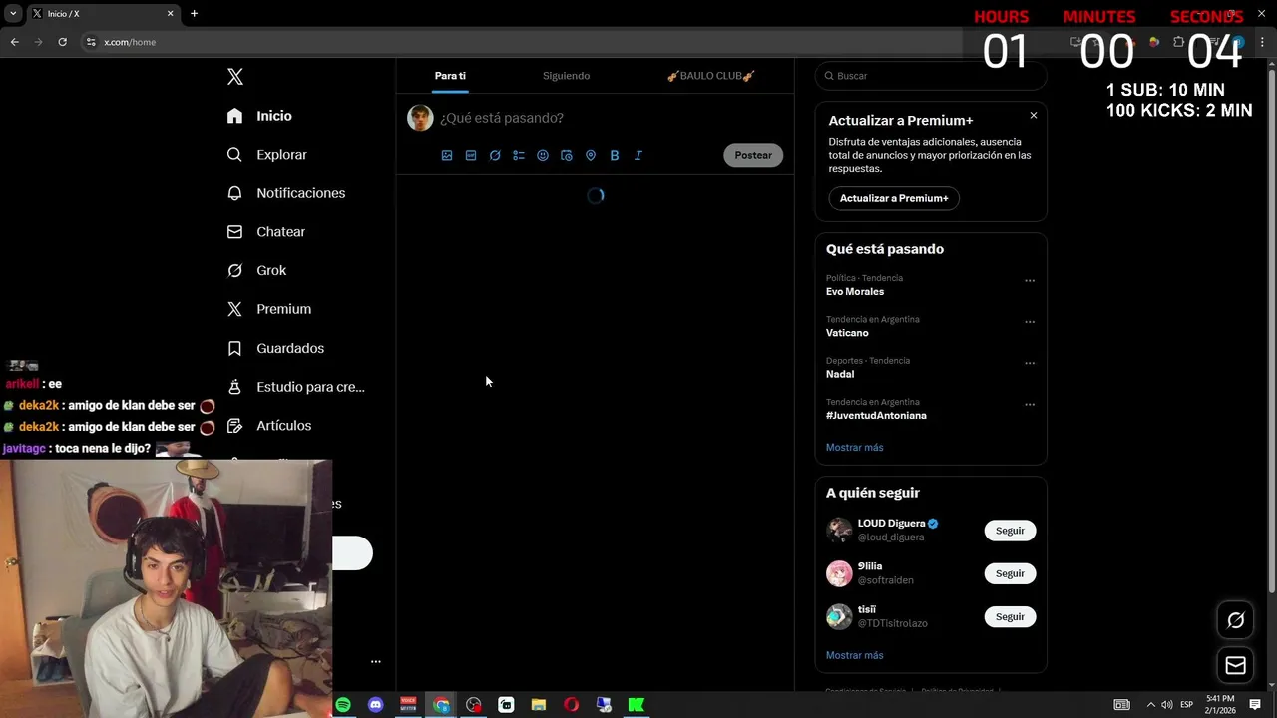The image size is (1277, 718).
Task: Dismiss the Actualizar a Premium+ card
Action: 1034,116
